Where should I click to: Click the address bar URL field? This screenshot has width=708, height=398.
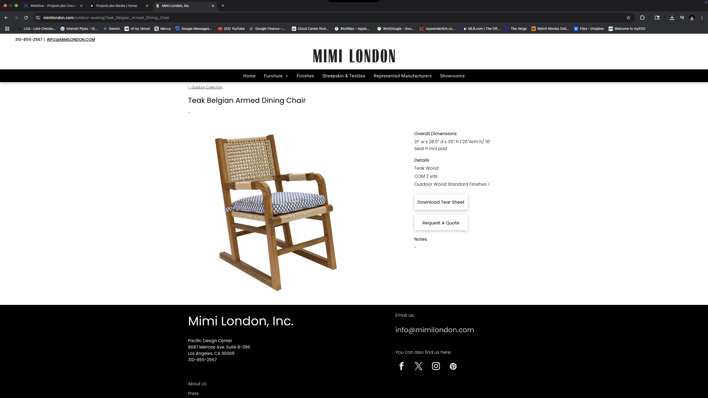click(332, 18)
